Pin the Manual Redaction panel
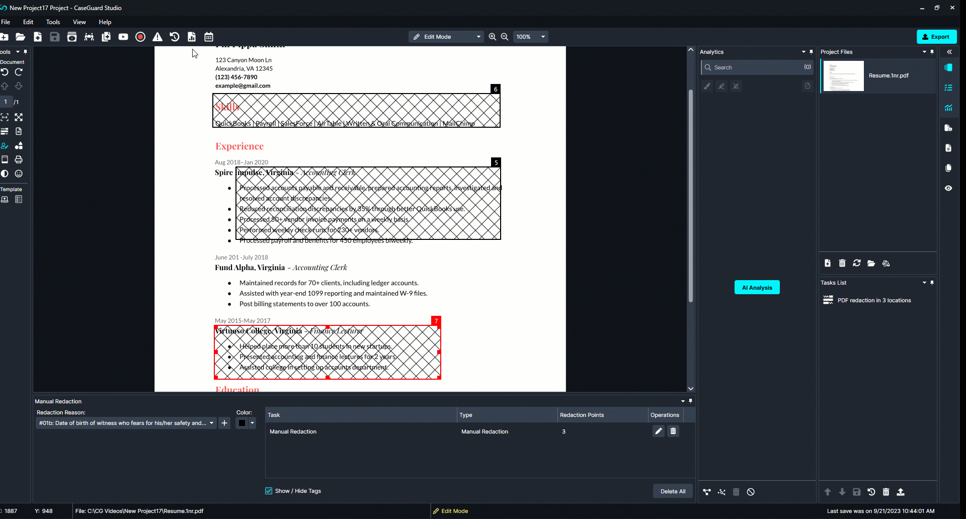This screenshot has height=519, width=966. point(691,401)
